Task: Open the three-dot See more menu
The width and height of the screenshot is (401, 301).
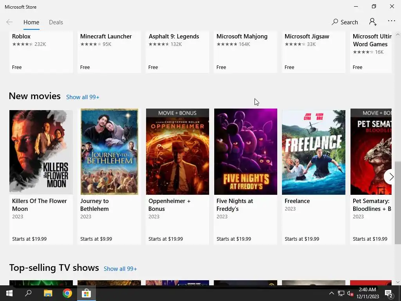Action: point(392,21)
